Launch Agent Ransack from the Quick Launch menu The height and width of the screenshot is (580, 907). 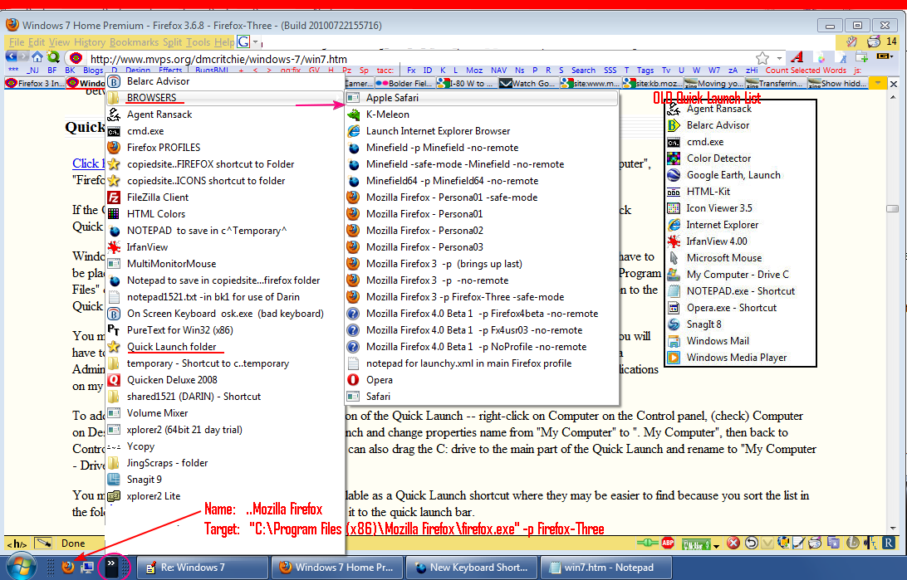click(226, 115)
